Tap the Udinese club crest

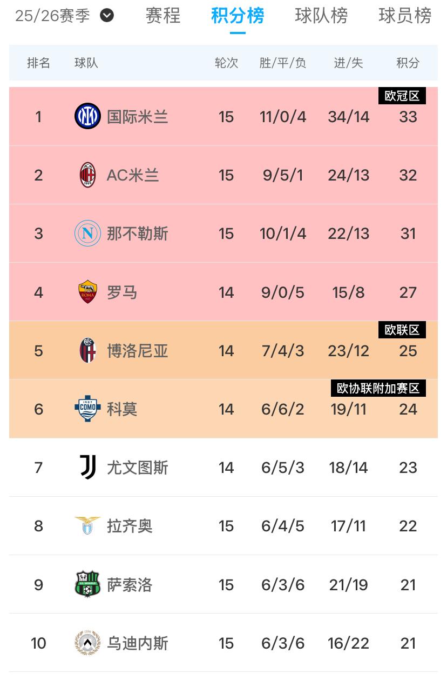(x=87, y=643)
